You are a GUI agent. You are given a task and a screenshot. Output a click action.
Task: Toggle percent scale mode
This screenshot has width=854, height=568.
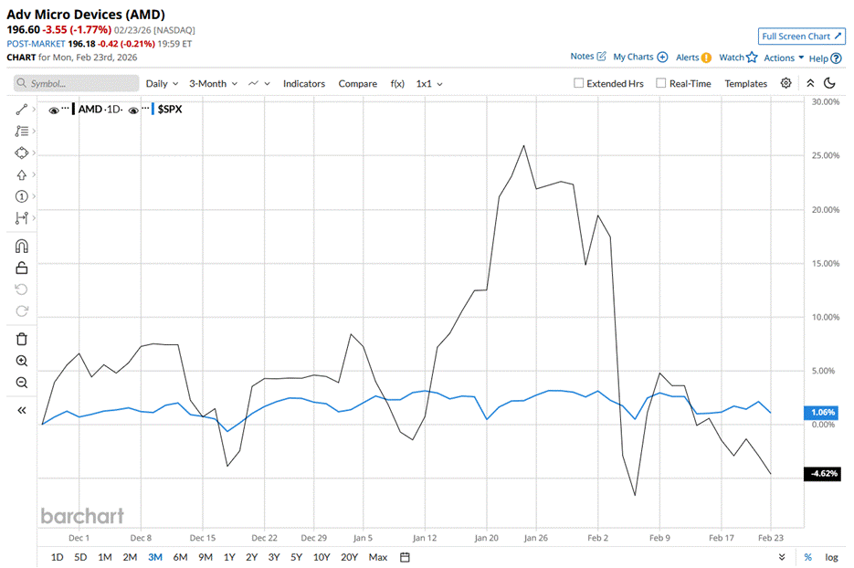click(x=808, y=557)
